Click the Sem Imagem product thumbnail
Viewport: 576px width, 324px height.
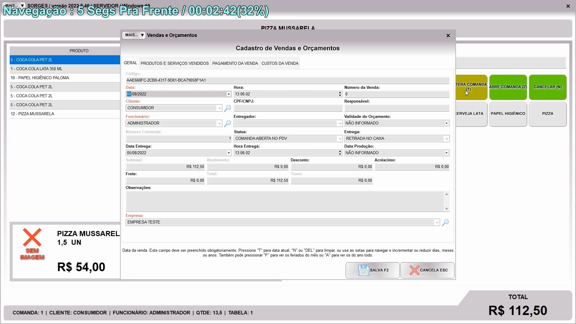[32, 244]
